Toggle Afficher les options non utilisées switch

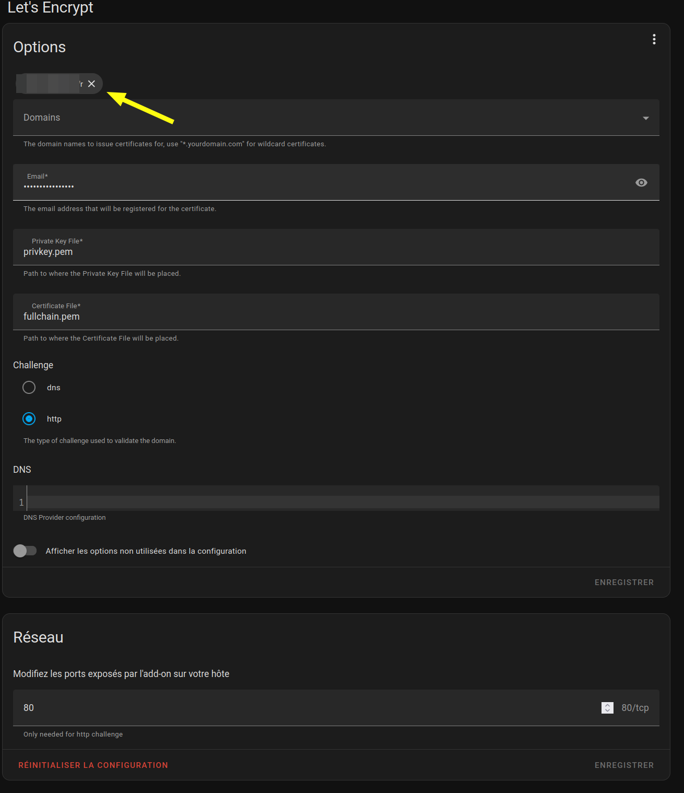(25, 551)
